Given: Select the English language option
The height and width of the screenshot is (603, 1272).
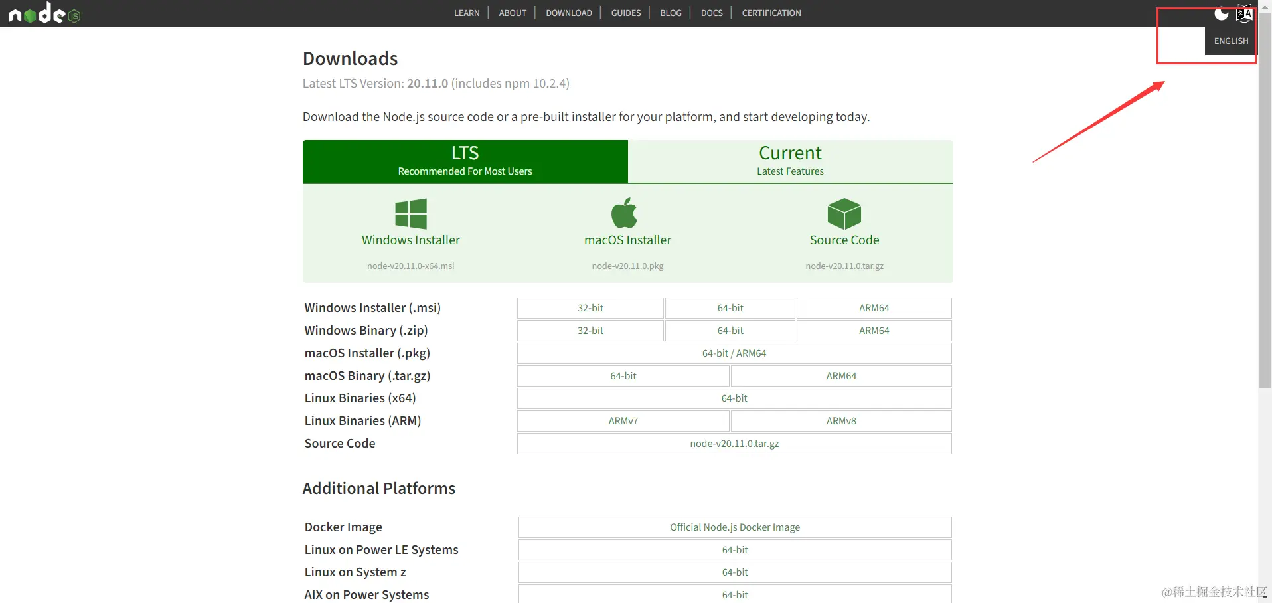Looking at the screenshot, I should click(x=1231, y=41).
